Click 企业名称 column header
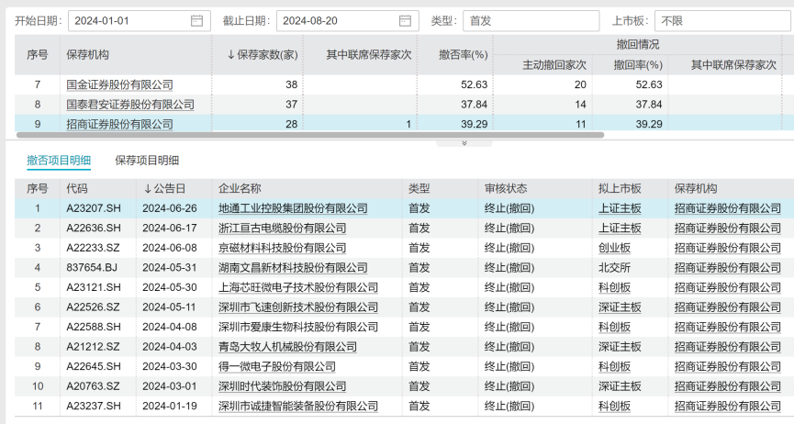Image resolution: width=794 pixels, height=424 pixels. click(x=240, y=188)
